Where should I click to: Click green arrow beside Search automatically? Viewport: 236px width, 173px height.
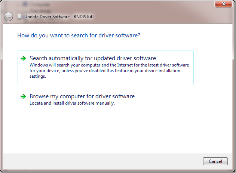[24, 58]
